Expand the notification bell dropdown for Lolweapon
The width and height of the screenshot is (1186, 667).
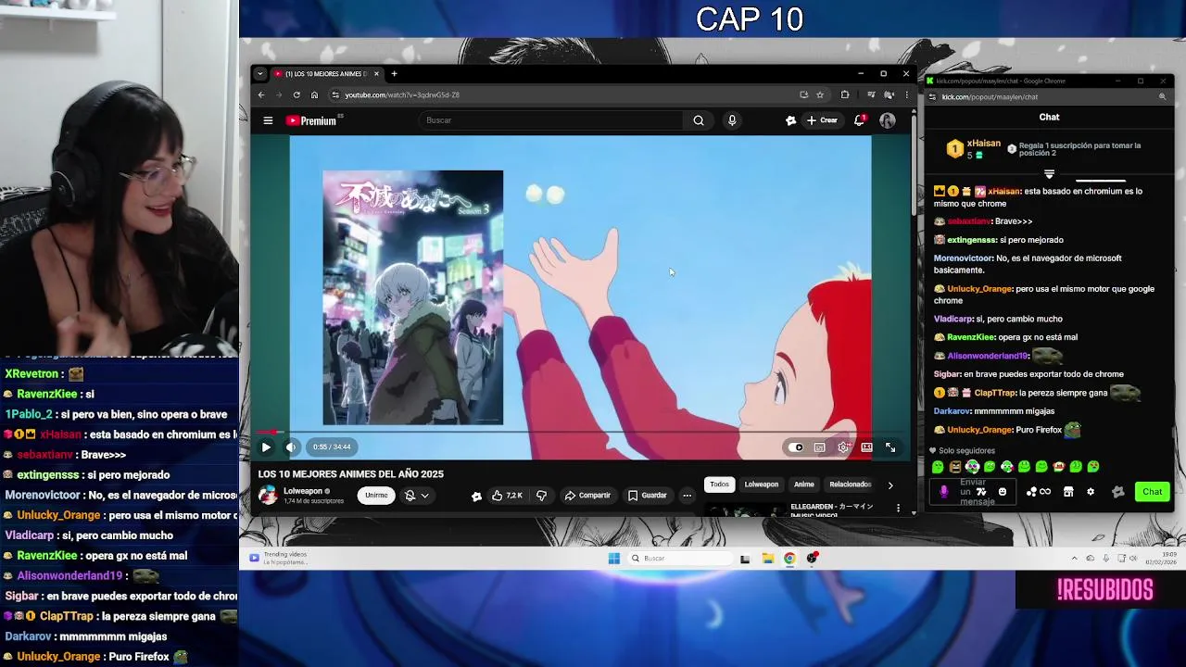(x=416, y=496)
